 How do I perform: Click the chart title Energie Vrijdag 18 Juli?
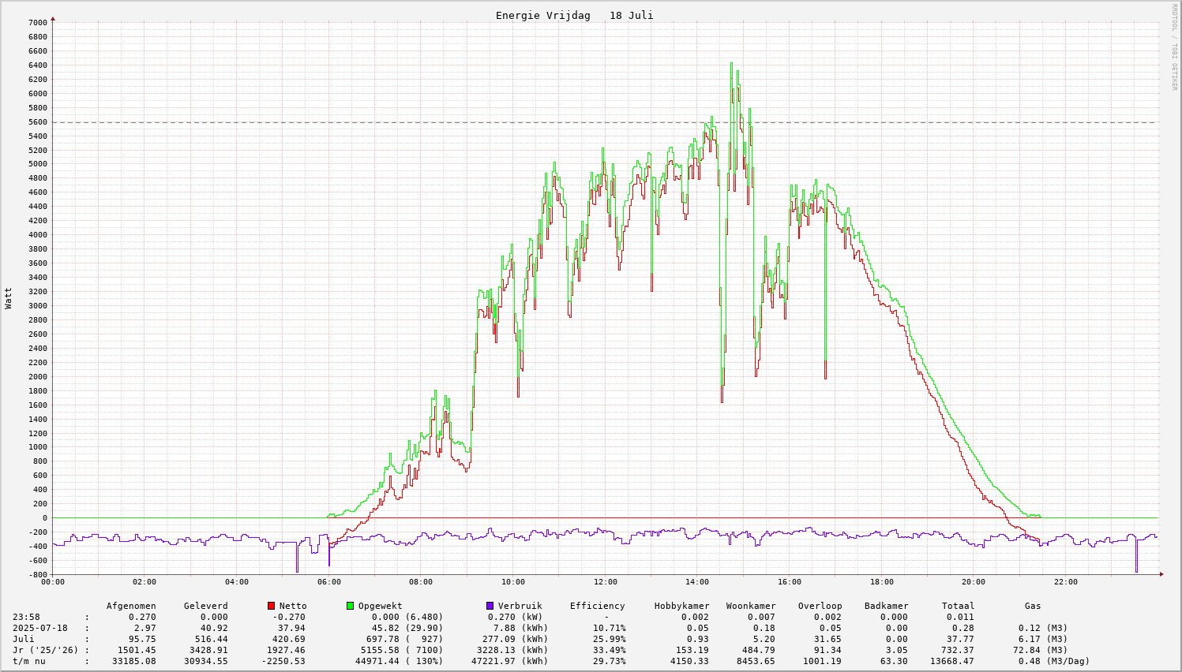(x=574, y=16)
